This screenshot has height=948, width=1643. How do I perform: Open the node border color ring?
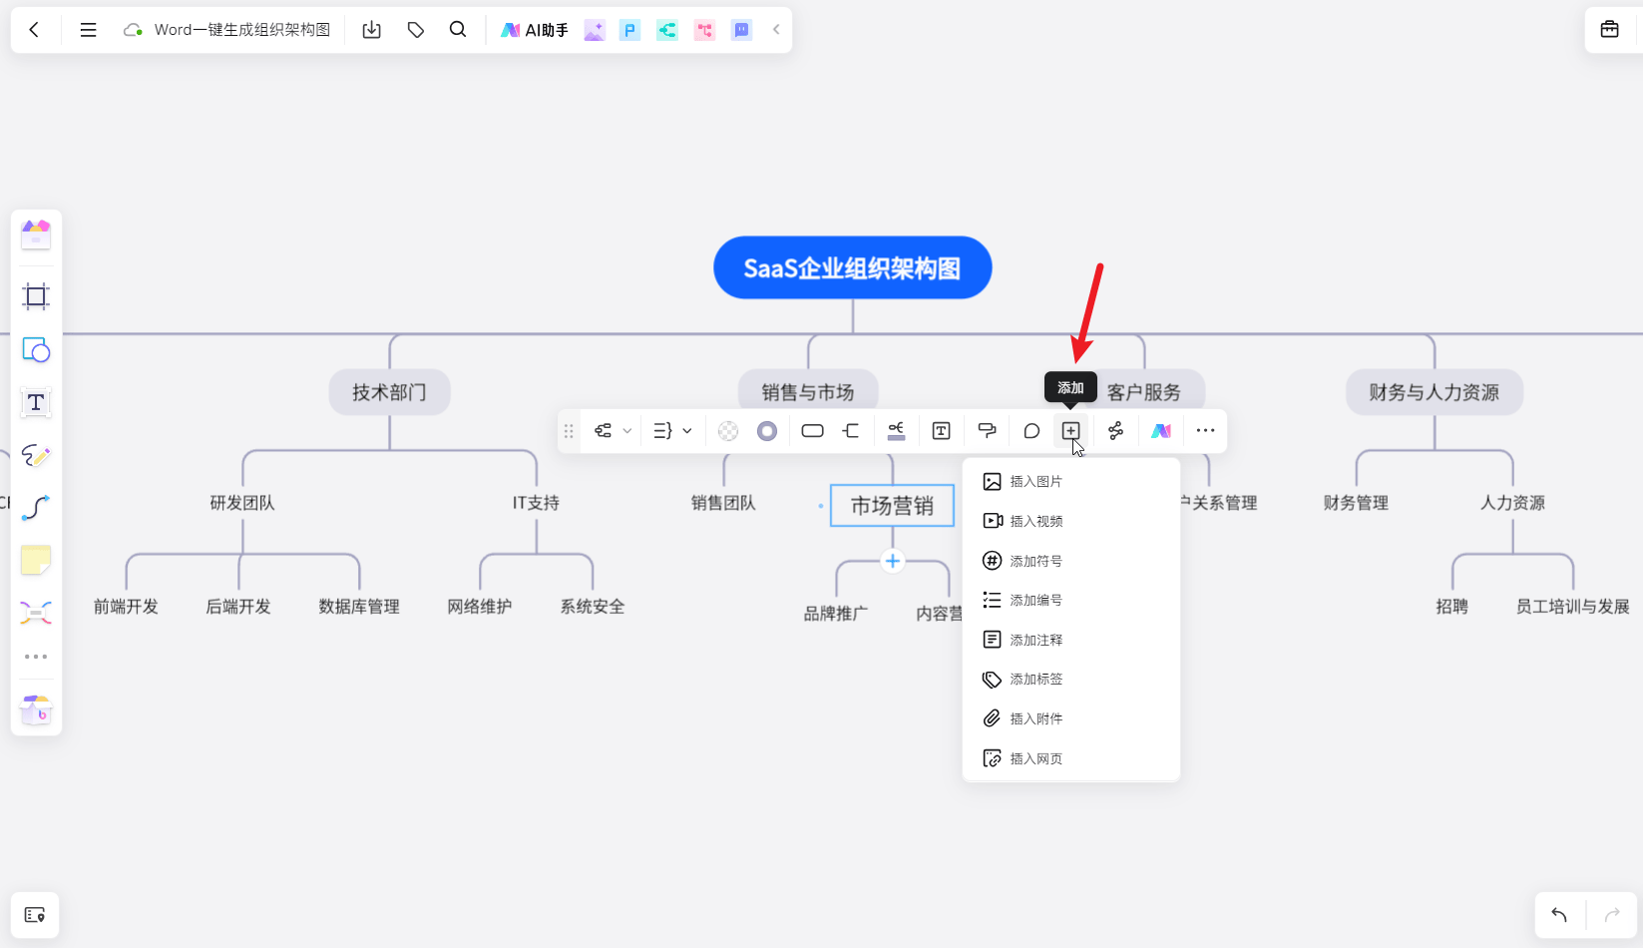pos(767,431)
